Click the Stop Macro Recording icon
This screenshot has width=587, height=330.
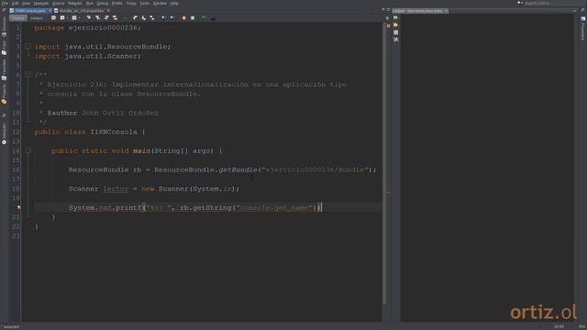pyautogui.click(x=193, y=18)
